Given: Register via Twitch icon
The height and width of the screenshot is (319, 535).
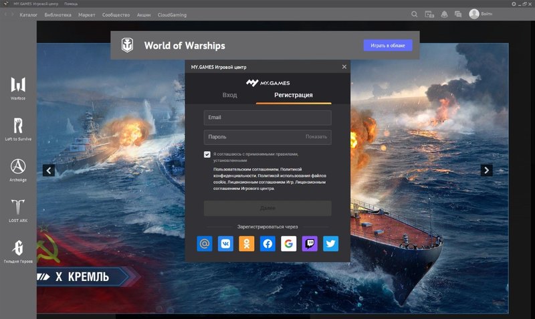Looking at the screenshot, I should pyautogui.click(x=310, y=243).
